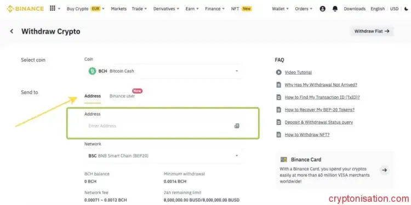Open the Markets page
This screenshot has height=205, width=411.
(119, 9)
